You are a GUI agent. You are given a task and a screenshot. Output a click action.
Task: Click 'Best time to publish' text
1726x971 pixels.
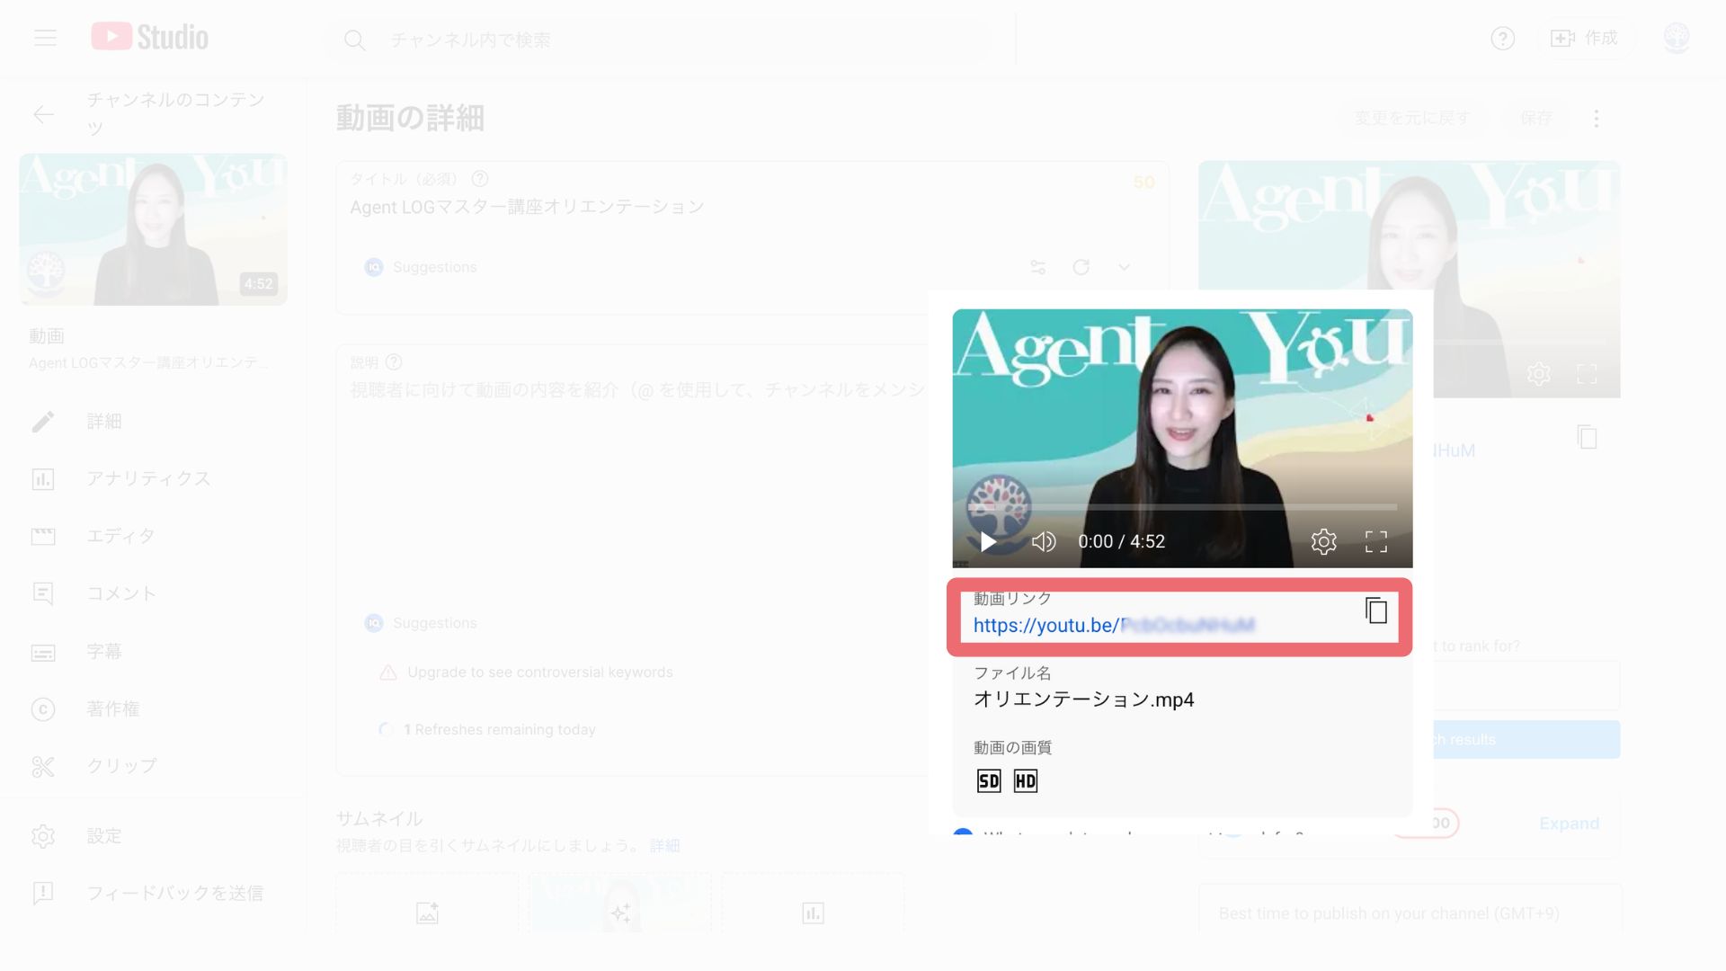(x=1389, y=913)
